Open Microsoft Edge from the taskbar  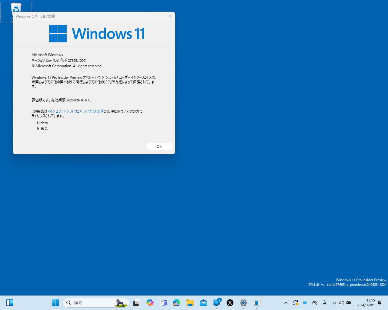tap(177, 303)
